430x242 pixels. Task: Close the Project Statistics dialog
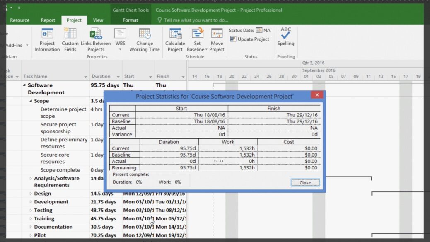[x=305, y=183]
